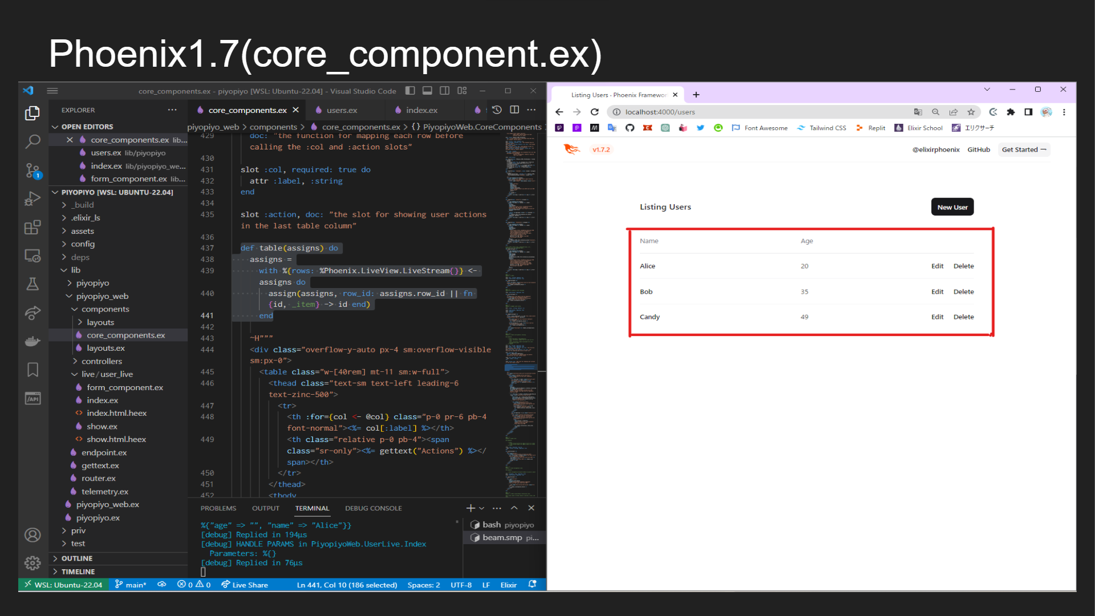Image resolution: width=1095 pixels, height=616 pixels.
Task: Expand the assets folder
Action: coord(82,231)
